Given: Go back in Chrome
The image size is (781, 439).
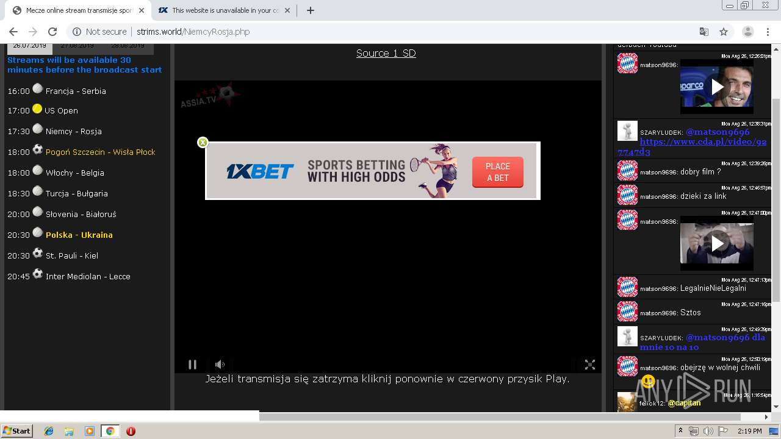Looking at the screenshot, I should (x=13, y=32).
